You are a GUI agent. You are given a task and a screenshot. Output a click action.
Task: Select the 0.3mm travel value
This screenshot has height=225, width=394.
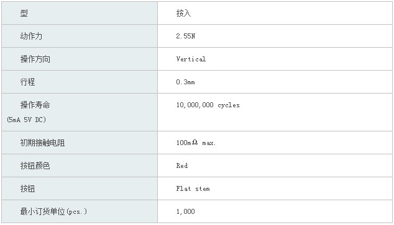185,82
